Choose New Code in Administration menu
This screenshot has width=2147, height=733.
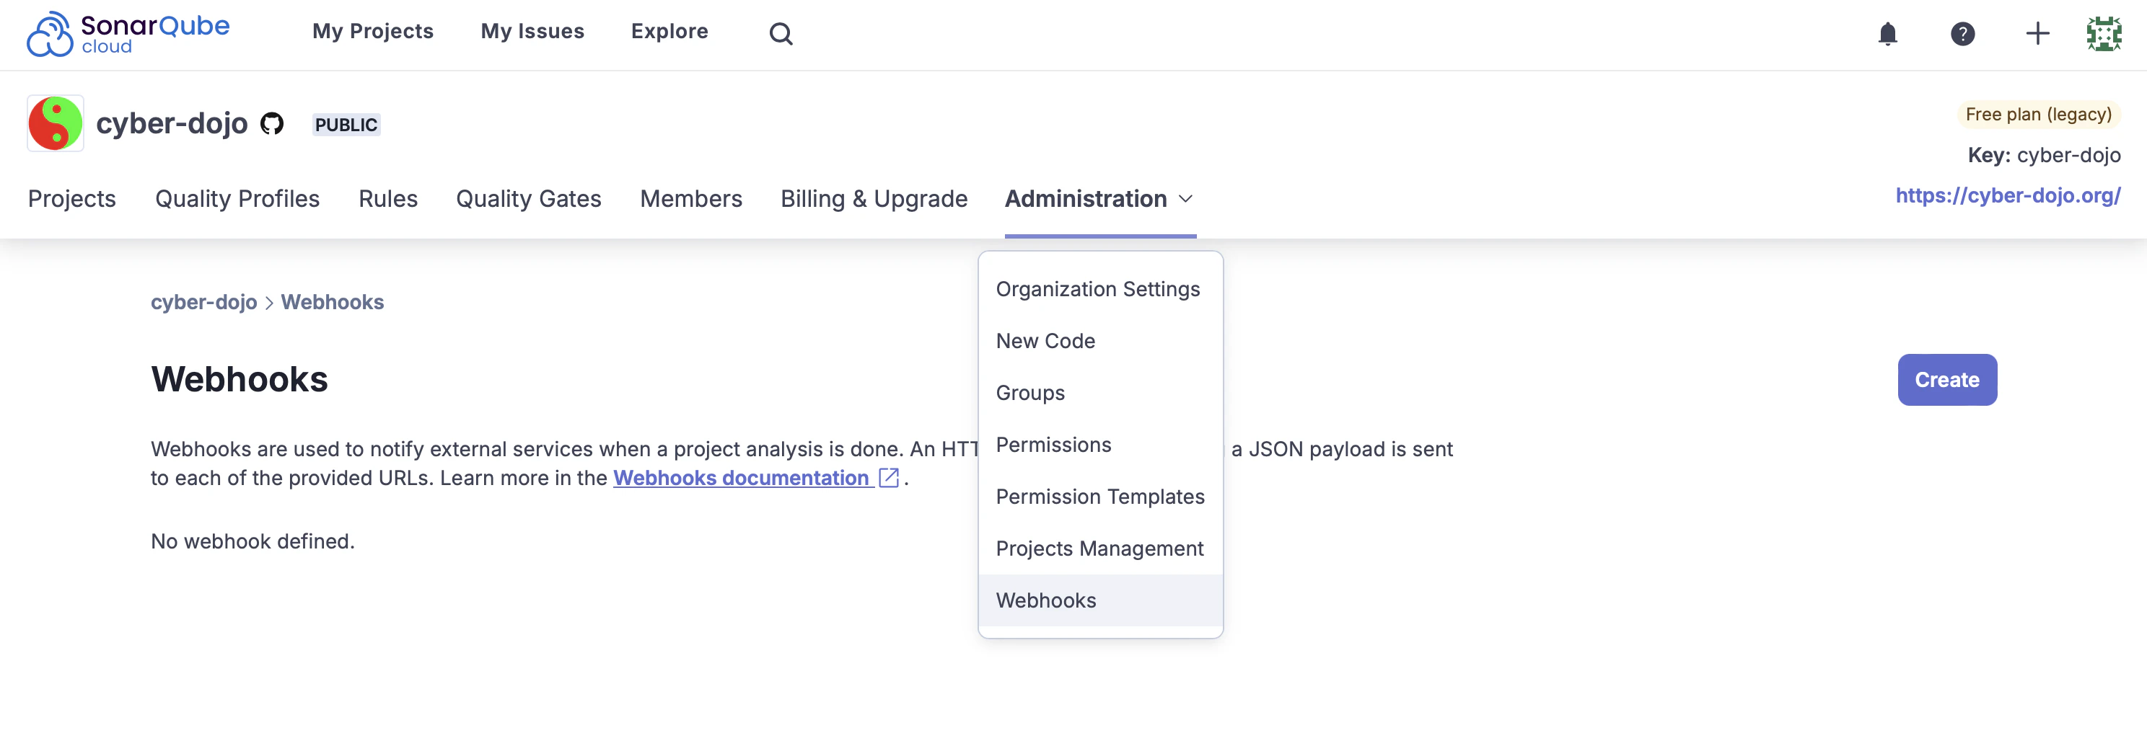click(x=1045, y=341)
